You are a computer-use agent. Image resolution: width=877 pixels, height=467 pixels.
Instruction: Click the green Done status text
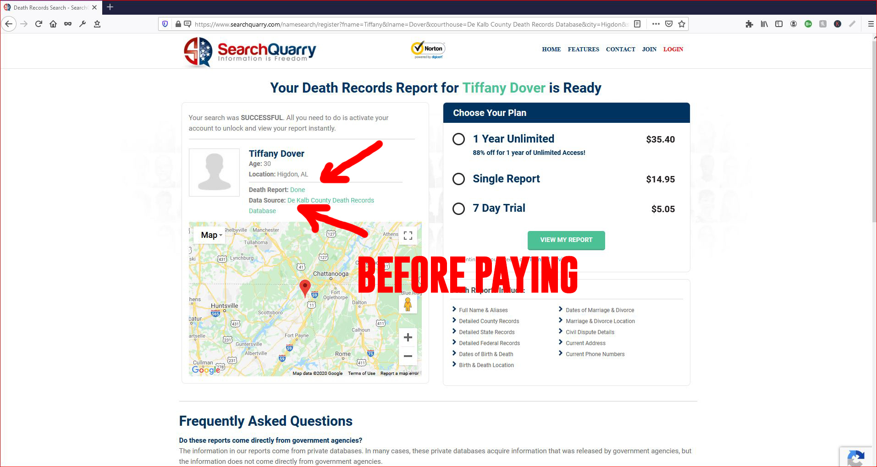pyautogui.click(x=298, y=190)
